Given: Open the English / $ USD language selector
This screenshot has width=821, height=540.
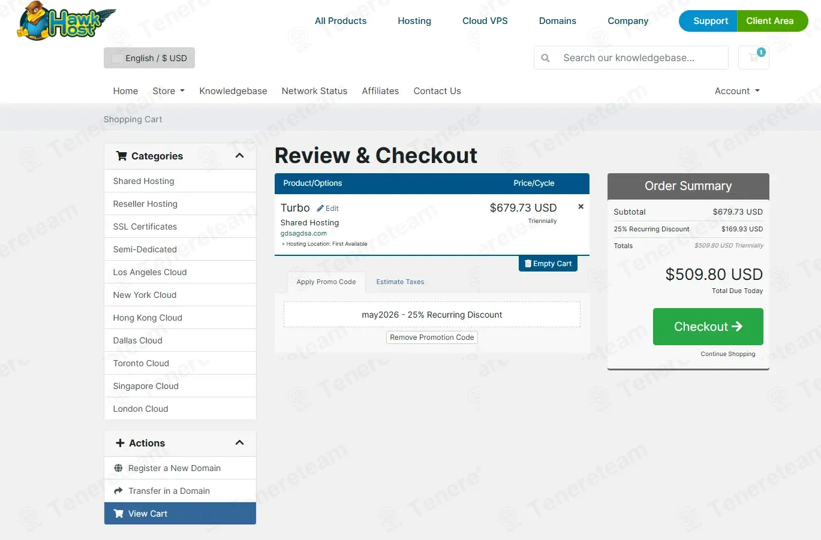Looking at the screenshot, I should (x=149, y=58).
